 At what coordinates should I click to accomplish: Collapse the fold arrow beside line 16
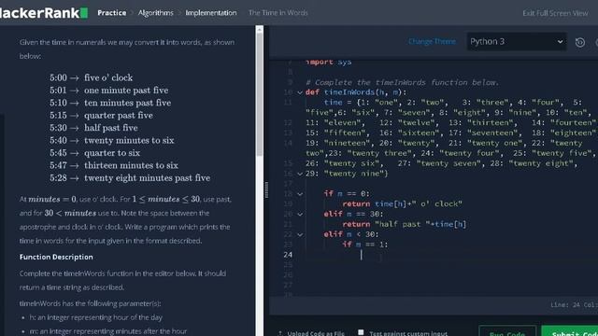pyautogui.click(x=300, y=174)
